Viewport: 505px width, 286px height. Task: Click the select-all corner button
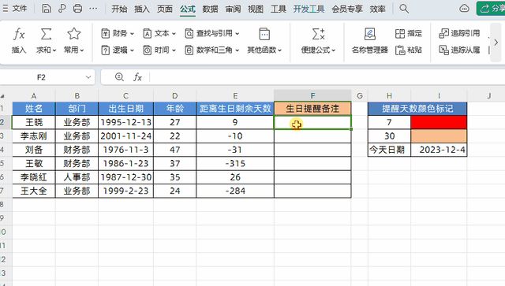(3, 96)
